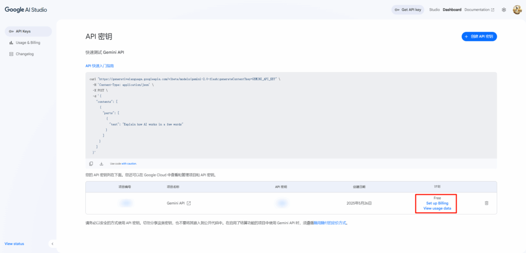Open the 随用随付的定价方式 link

pyautogui.click(x=330, y=223)
